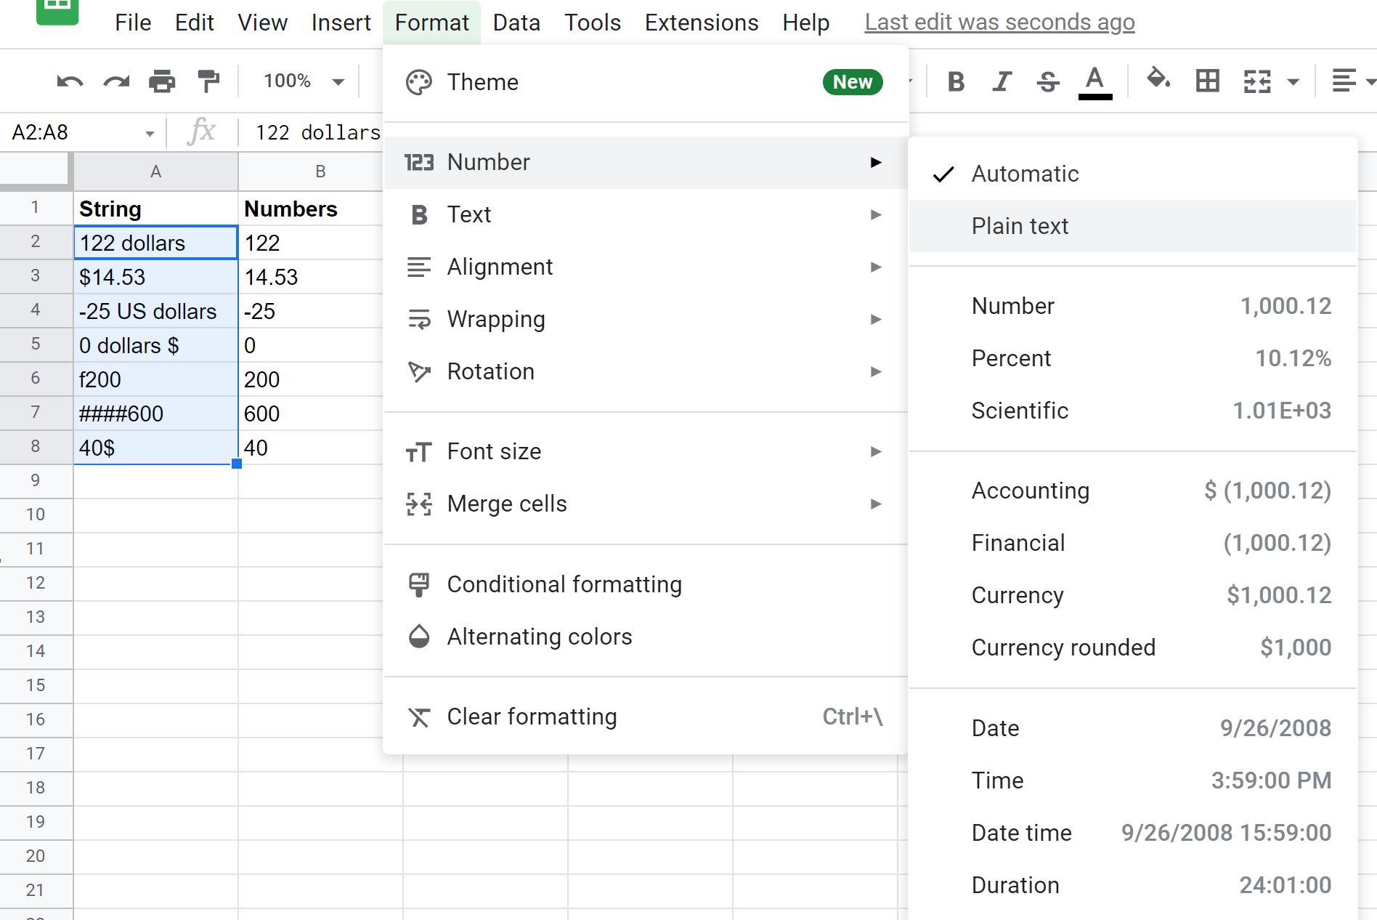Toggle Bold in the toolbar
1377x920 pixels.
click(x=956, y=81)
